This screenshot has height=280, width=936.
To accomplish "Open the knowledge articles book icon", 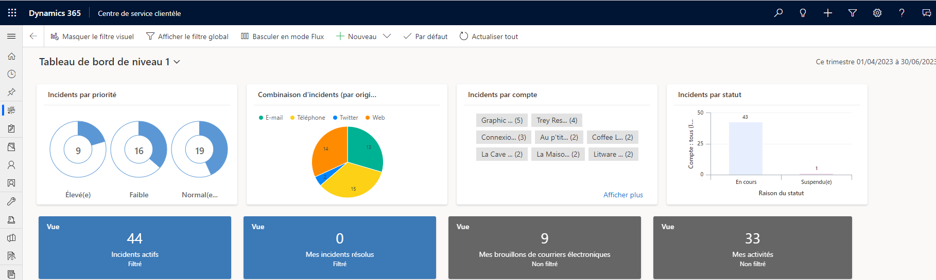I will pyautogui.click(x=11, y=238).
